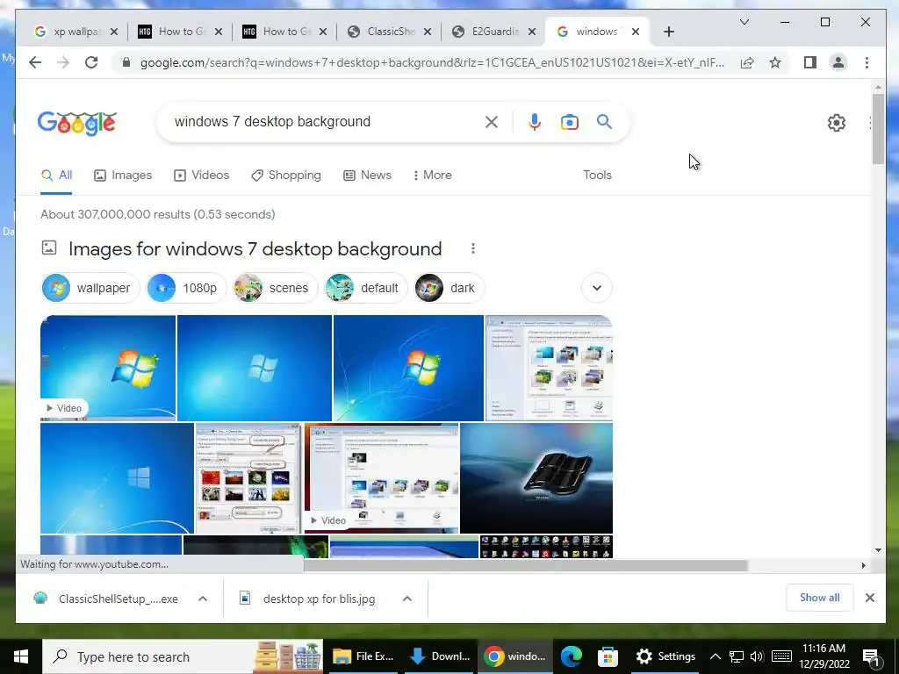Screen dimensions: 899x674
Task: Click the taskbar Type here to search box
Action: coord(183,656)
